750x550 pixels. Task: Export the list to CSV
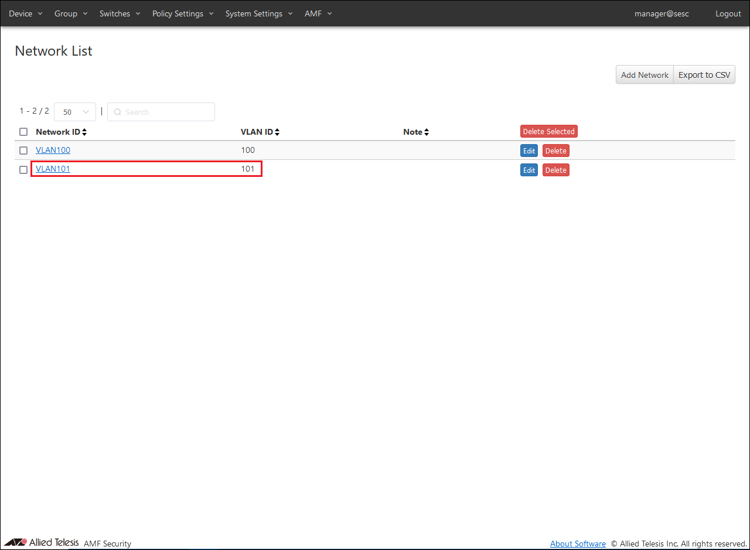[704, 75]
